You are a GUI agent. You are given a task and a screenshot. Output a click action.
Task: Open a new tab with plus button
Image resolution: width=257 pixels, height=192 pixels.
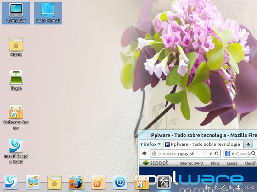(248, 144)
